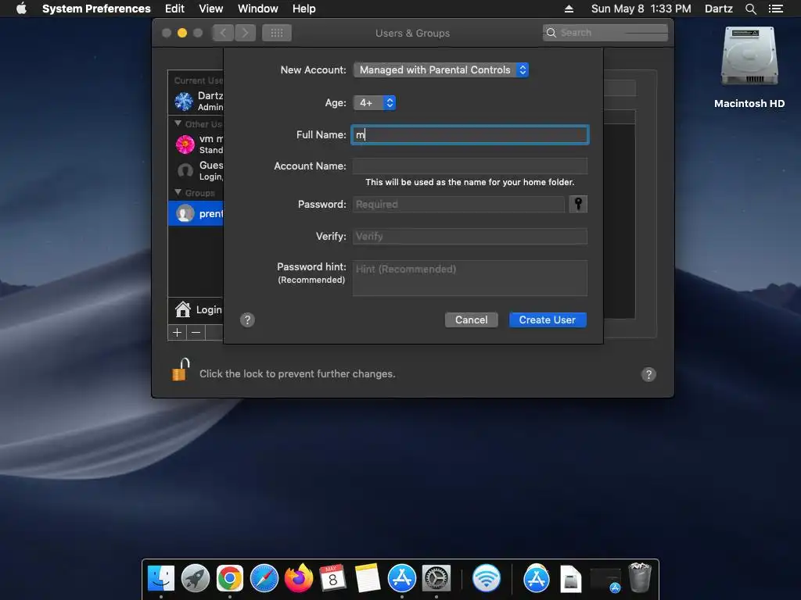Open the Apple menu
This screenshot has width=801, height=600.
[x=21, y=9]
